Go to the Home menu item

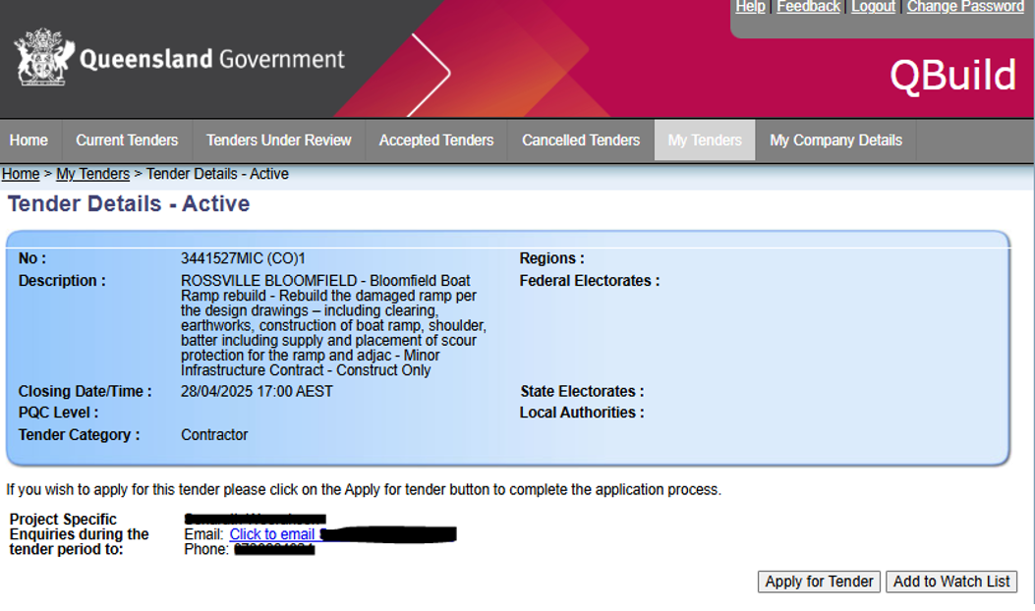(29, 140)
